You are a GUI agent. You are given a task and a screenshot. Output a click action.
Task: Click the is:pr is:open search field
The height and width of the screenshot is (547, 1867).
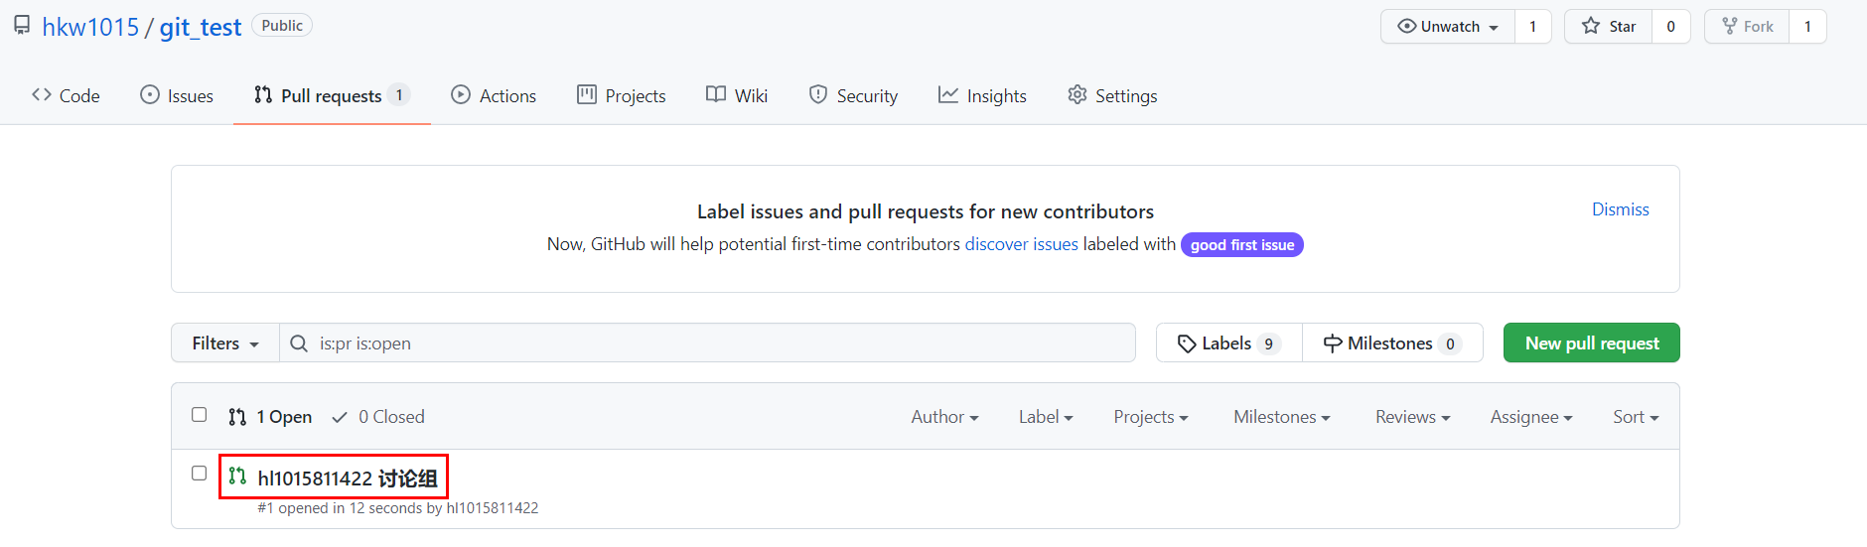click(707, 342)
